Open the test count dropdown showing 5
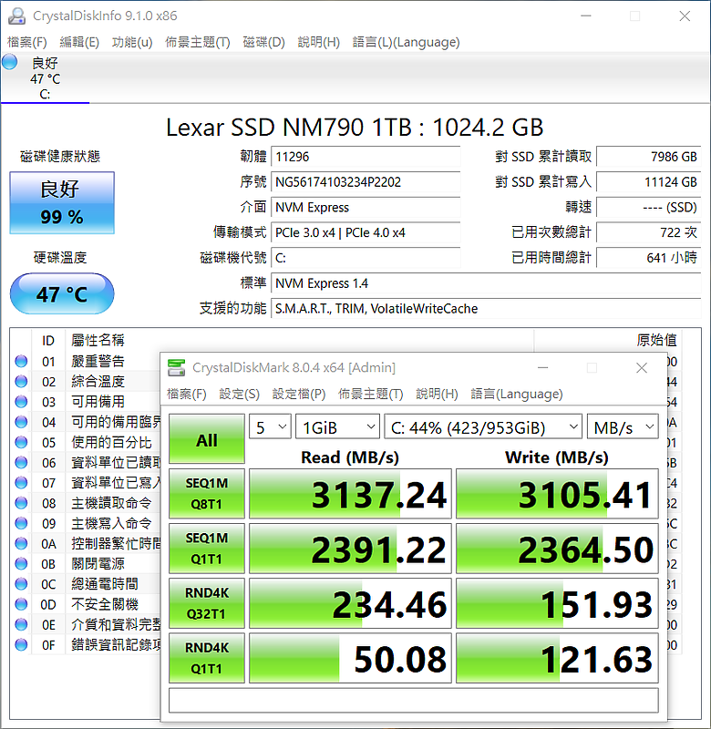 [x=270, y=426]
